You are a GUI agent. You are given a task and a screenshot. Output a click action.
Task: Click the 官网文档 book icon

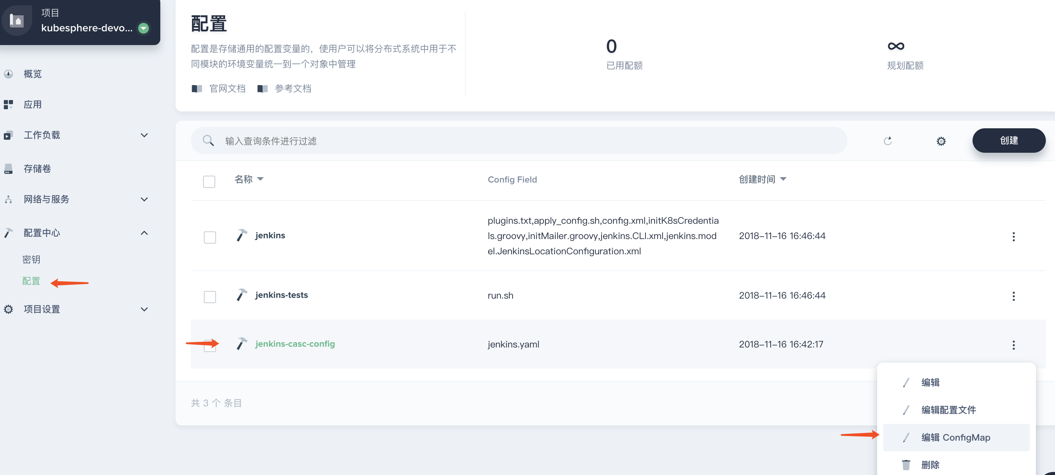(x=197, y=89)
